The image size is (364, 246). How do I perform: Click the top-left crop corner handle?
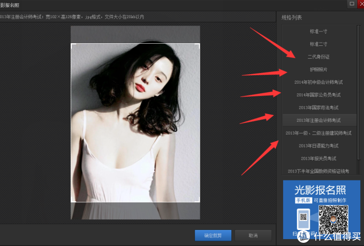[73, 45]
